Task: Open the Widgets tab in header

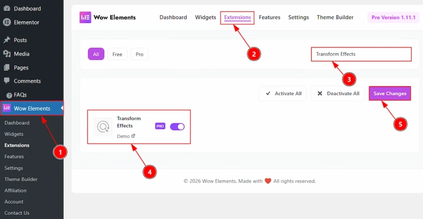Action: (x=206, y=17)
